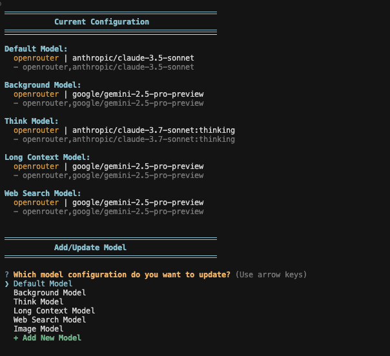The image size is (390, 356).
Task: Pick Long Context Model from update list
Action: pos(54,311)
